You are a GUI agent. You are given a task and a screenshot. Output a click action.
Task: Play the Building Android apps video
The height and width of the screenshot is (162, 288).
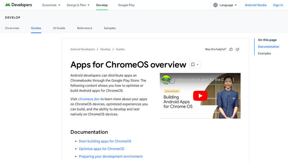200,96
